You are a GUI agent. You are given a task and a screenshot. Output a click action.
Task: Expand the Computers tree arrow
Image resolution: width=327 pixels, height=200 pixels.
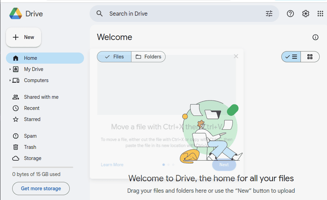coord(10,80)
